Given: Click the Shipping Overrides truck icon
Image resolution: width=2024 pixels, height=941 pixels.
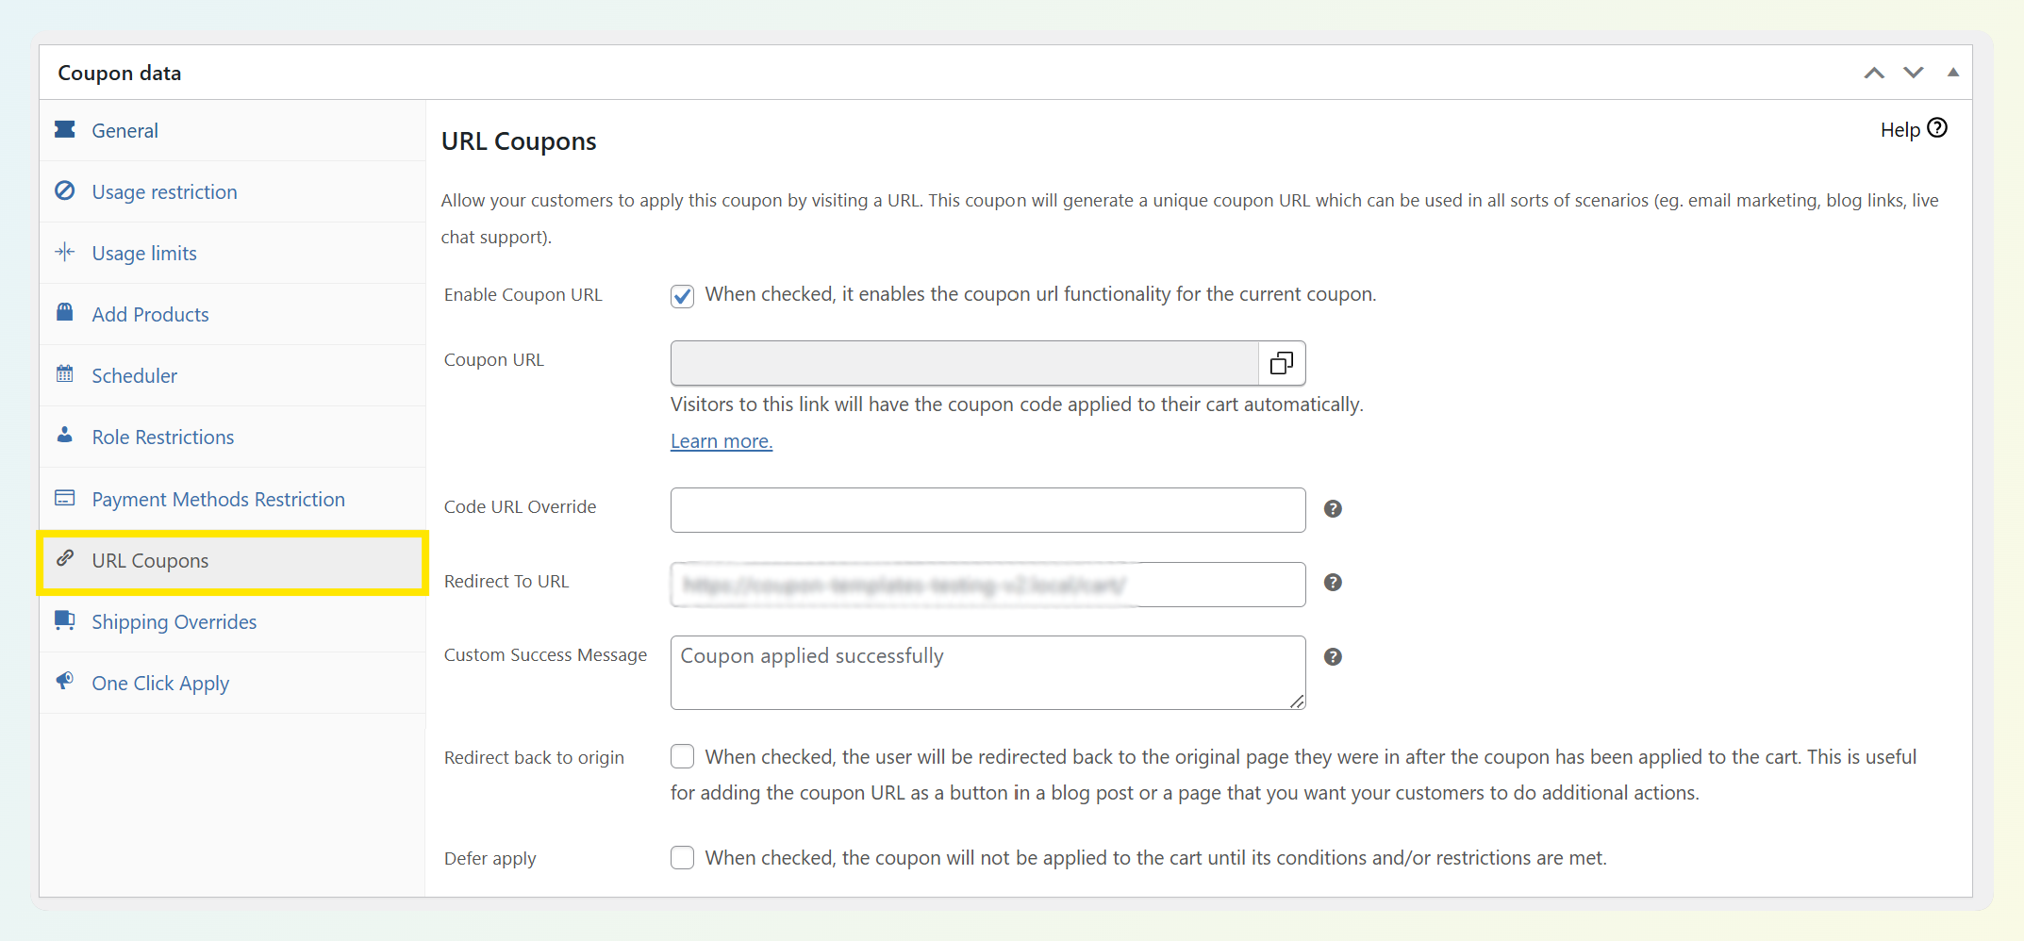Looking at the screenshot, I should pyautogui.click(x=65, y=620).
